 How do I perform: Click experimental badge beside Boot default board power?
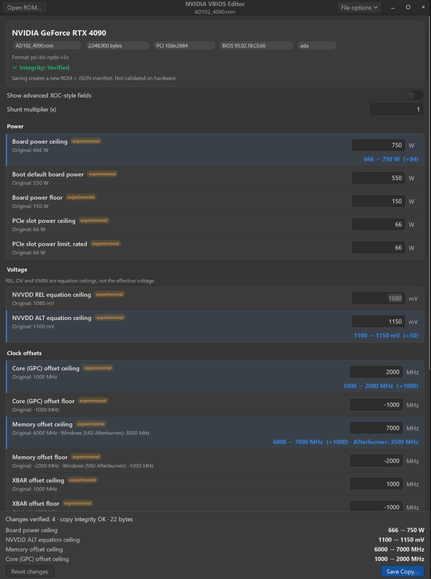click(103, 174)
